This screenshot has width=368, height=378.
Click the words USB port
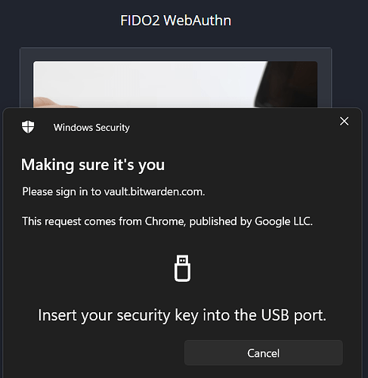click(x=293, y=315)
